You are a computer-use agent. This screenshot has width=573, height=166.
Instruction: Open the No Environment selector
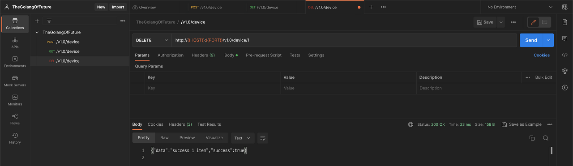tap(520, 7)
